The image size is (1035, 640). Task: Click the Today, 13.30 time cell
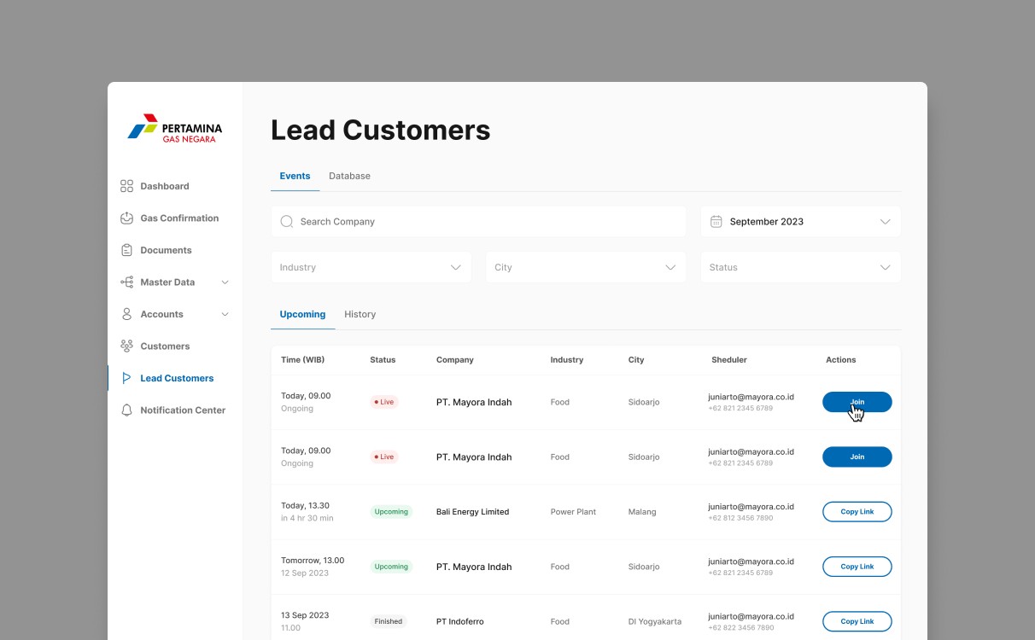pyautogui.click(x=305, y=506)
